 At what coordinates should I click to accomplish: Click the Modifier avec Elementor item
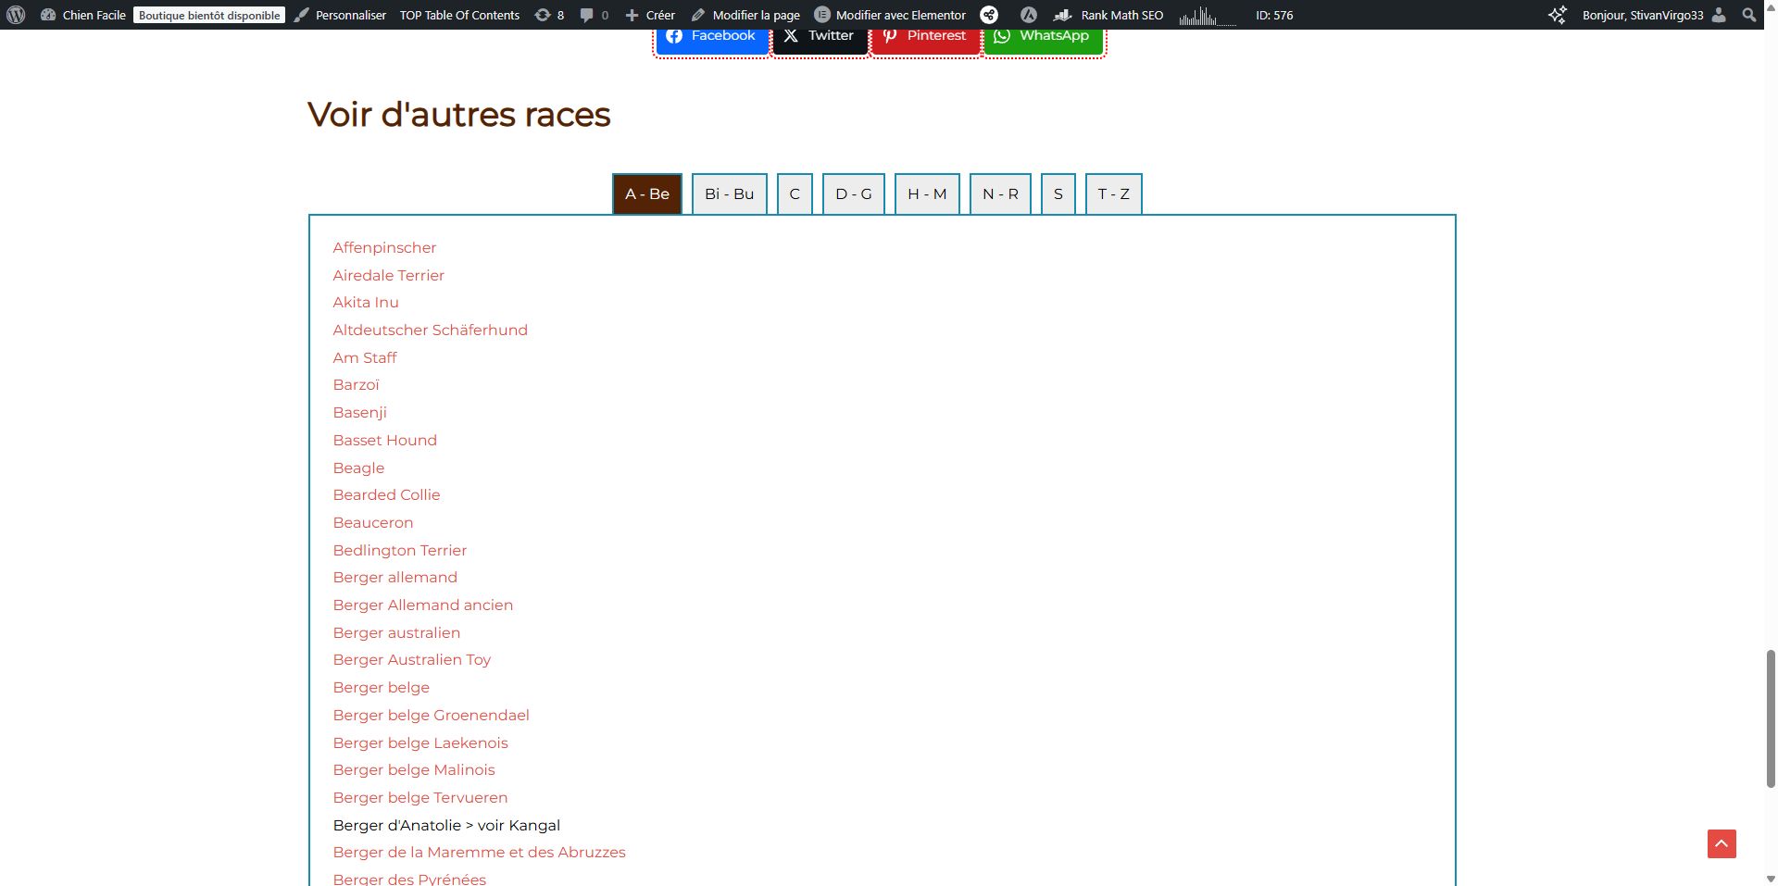[890, 15]
